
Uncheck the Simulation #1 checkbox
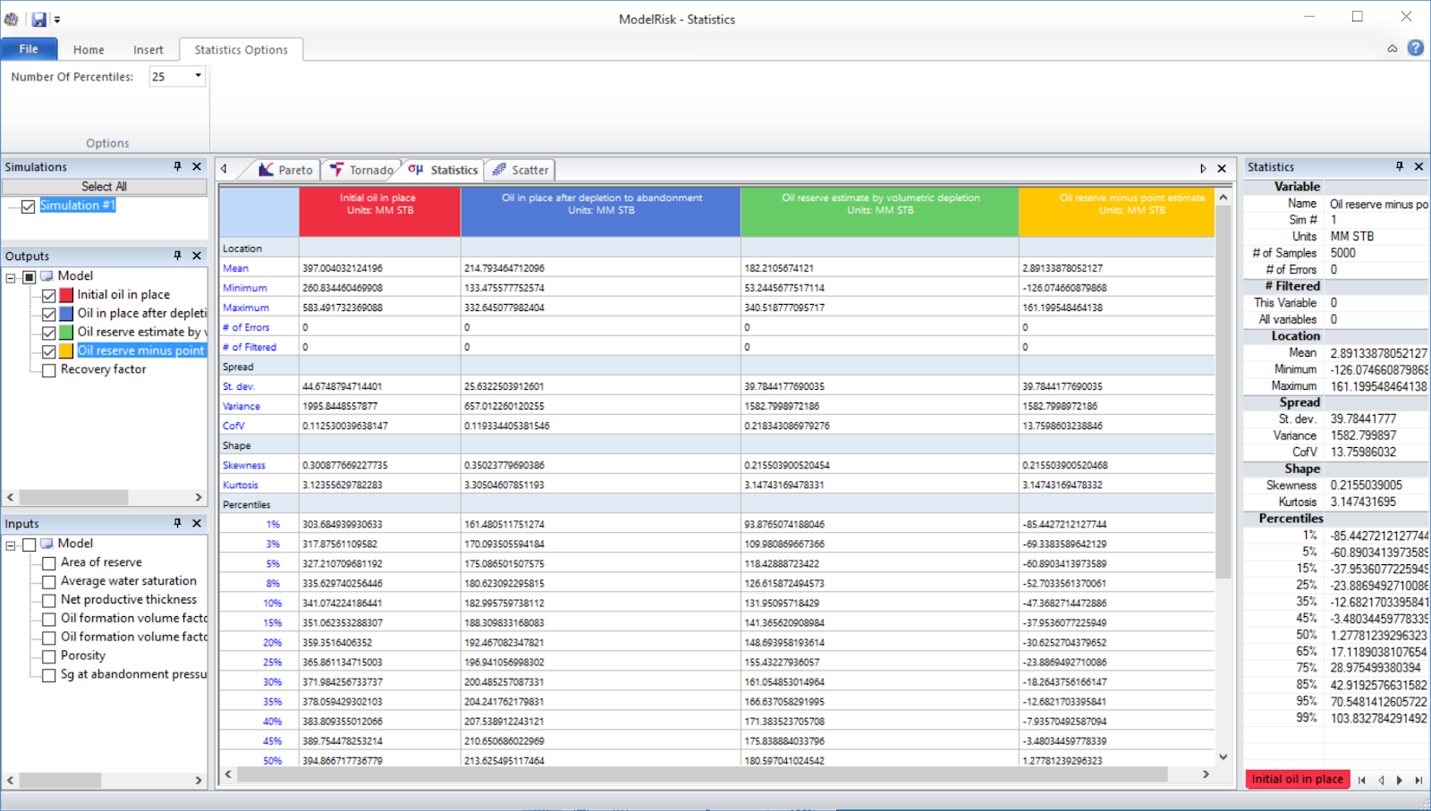(28, 206)
